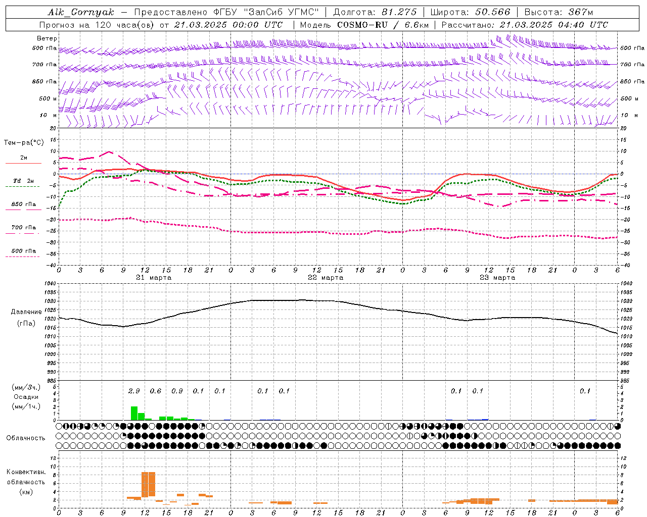
Task: Select the precipitation total '0.6'
Action: (x=156, y=391)
